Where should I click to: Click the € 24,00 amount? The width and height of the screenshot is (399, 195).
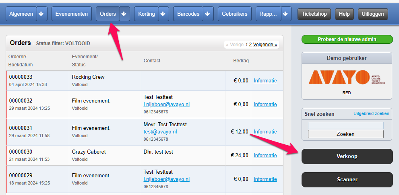pyautogui.click(x=240, y=155)
